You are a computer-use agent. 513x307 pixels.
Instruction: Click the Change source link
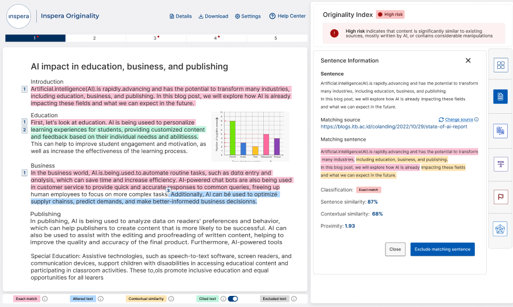(x=459, y=120)
